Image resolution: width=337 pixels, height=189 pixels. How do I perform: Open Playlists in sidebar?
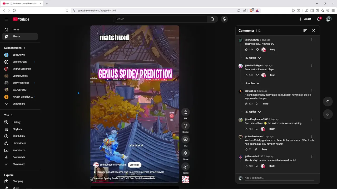[x=20, y=129]
